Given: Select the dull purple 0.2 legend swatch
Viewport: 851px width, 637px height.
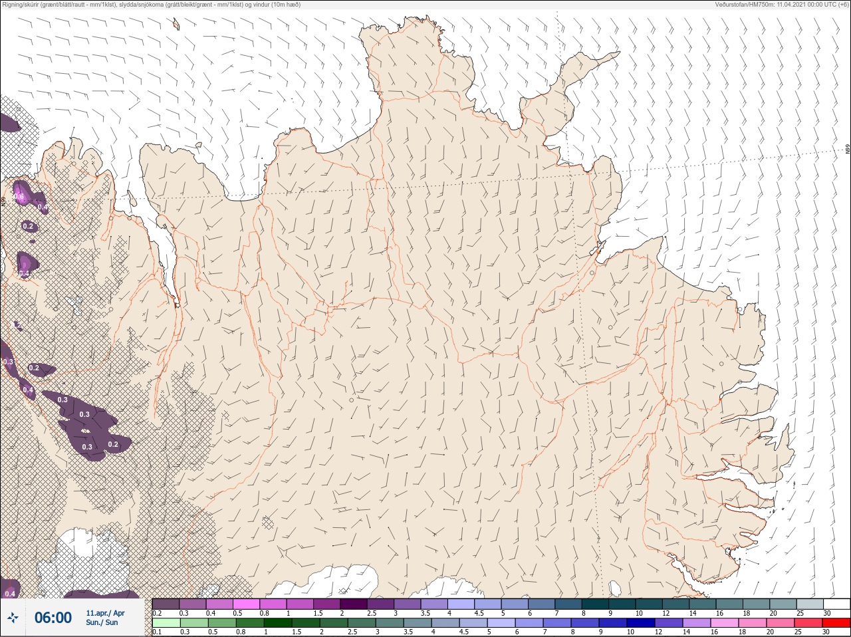Looking at the screenshot, I should tap(166, 604).
